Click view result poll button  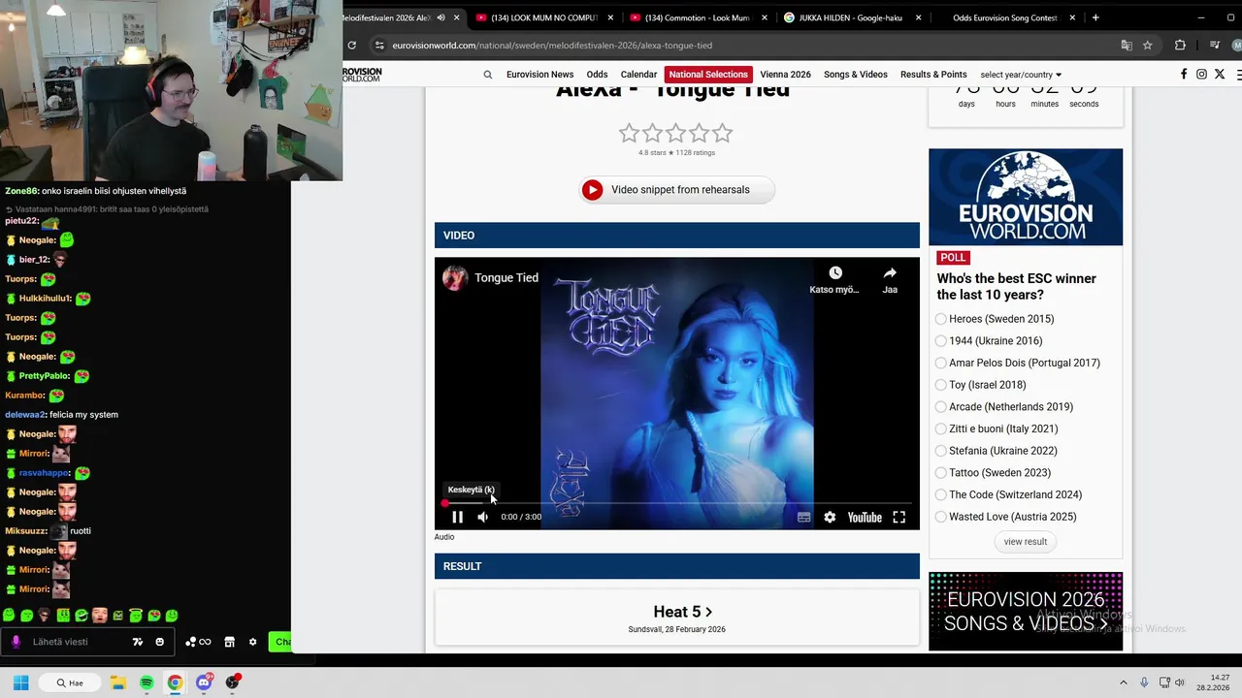pos(1026,542)
